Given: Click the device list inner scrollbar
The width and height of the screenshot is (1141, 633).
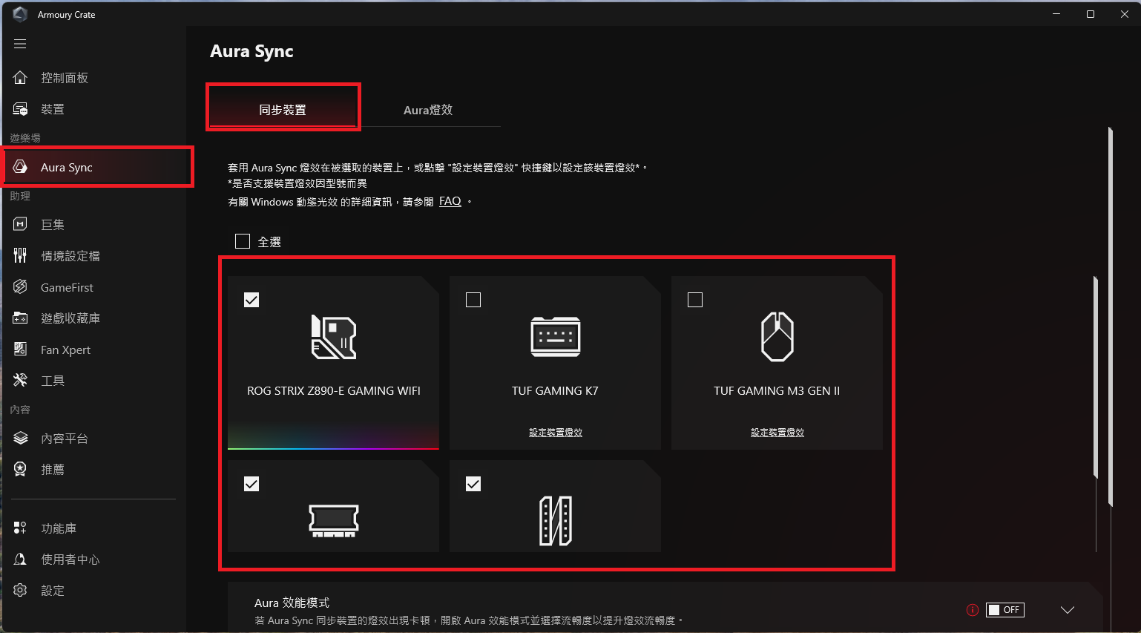Looking at the screenshot, I should [x=1095, y=377].
